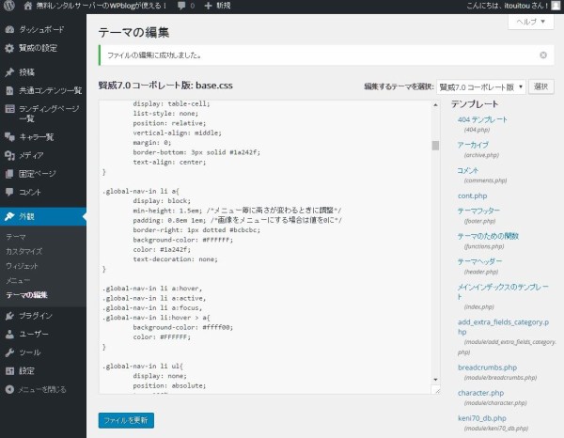Click the メディア media icon

[9, 155]
